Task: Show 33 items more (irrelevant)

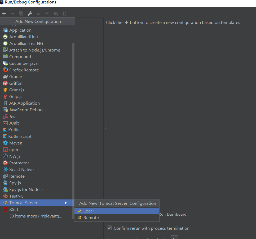Action: click(x=36, y=216)
